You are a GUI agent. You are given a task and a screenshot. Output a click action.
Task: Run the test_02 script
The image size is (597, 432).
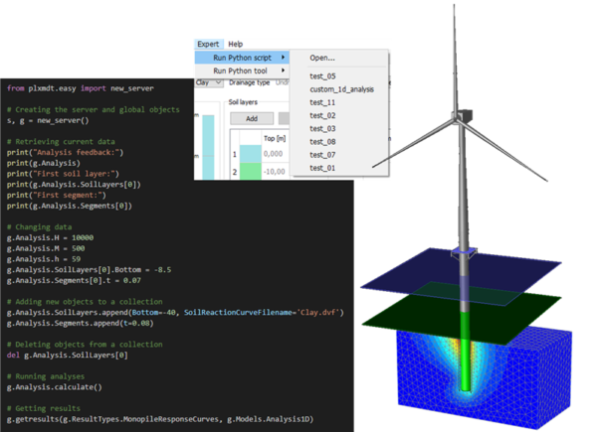point(322,115)
